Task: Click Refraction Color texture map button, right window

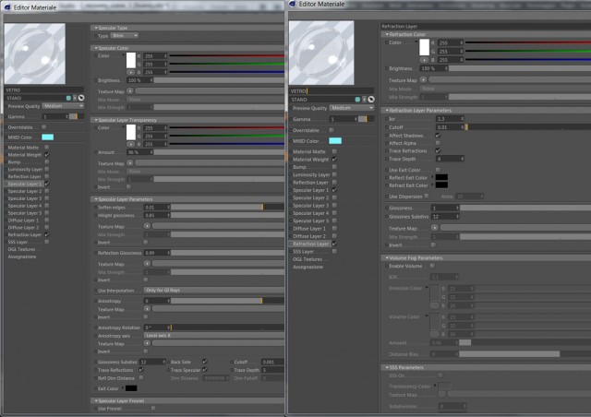Action: click(x=423, y=80)
